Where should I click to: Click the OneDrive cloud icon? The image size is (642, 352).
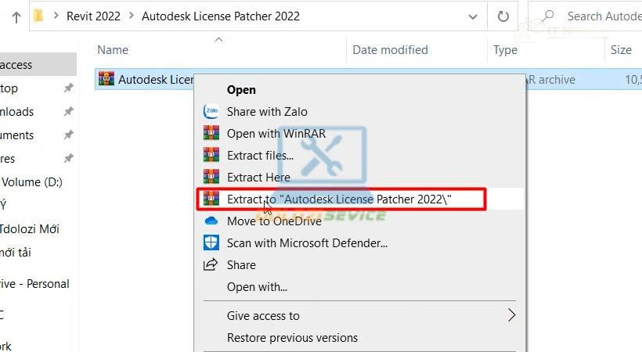click(x=211, y=221)
